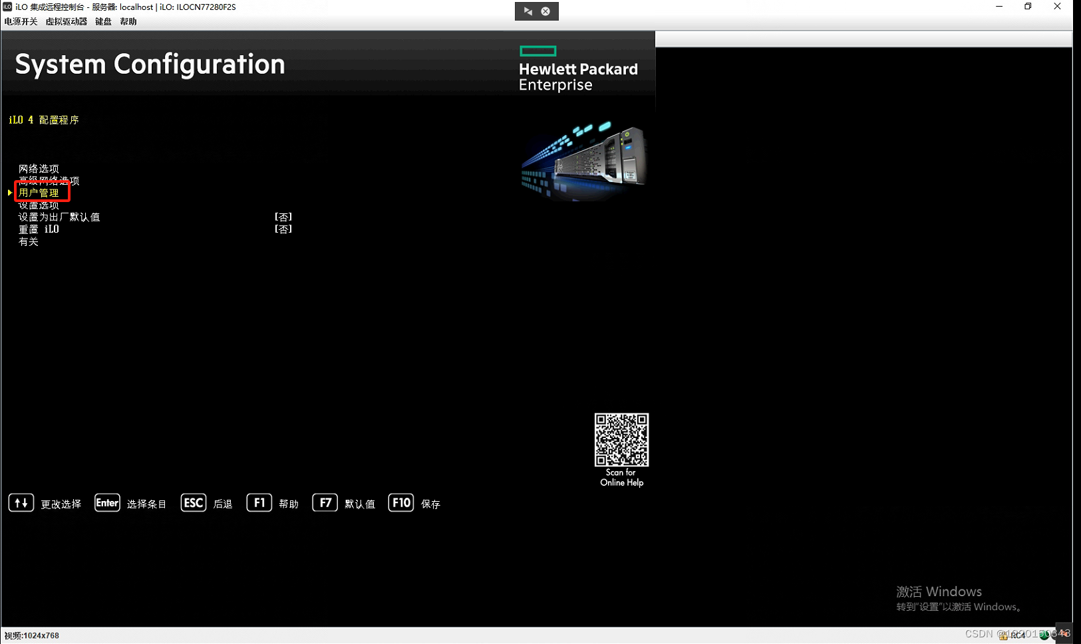Click the Hewlett Packard Enterprise logo
This screenshot has height=644, width=1081.
pos(578,69)
